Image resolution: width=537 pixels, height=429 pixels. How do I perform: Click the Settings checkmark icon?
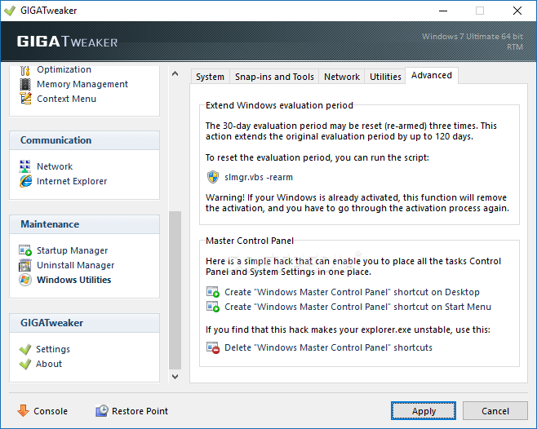tap(25, 349)
